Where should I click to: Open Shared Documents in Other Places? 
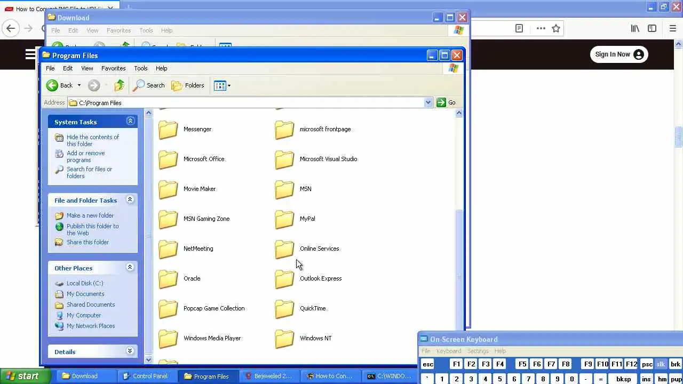point(91,305)
